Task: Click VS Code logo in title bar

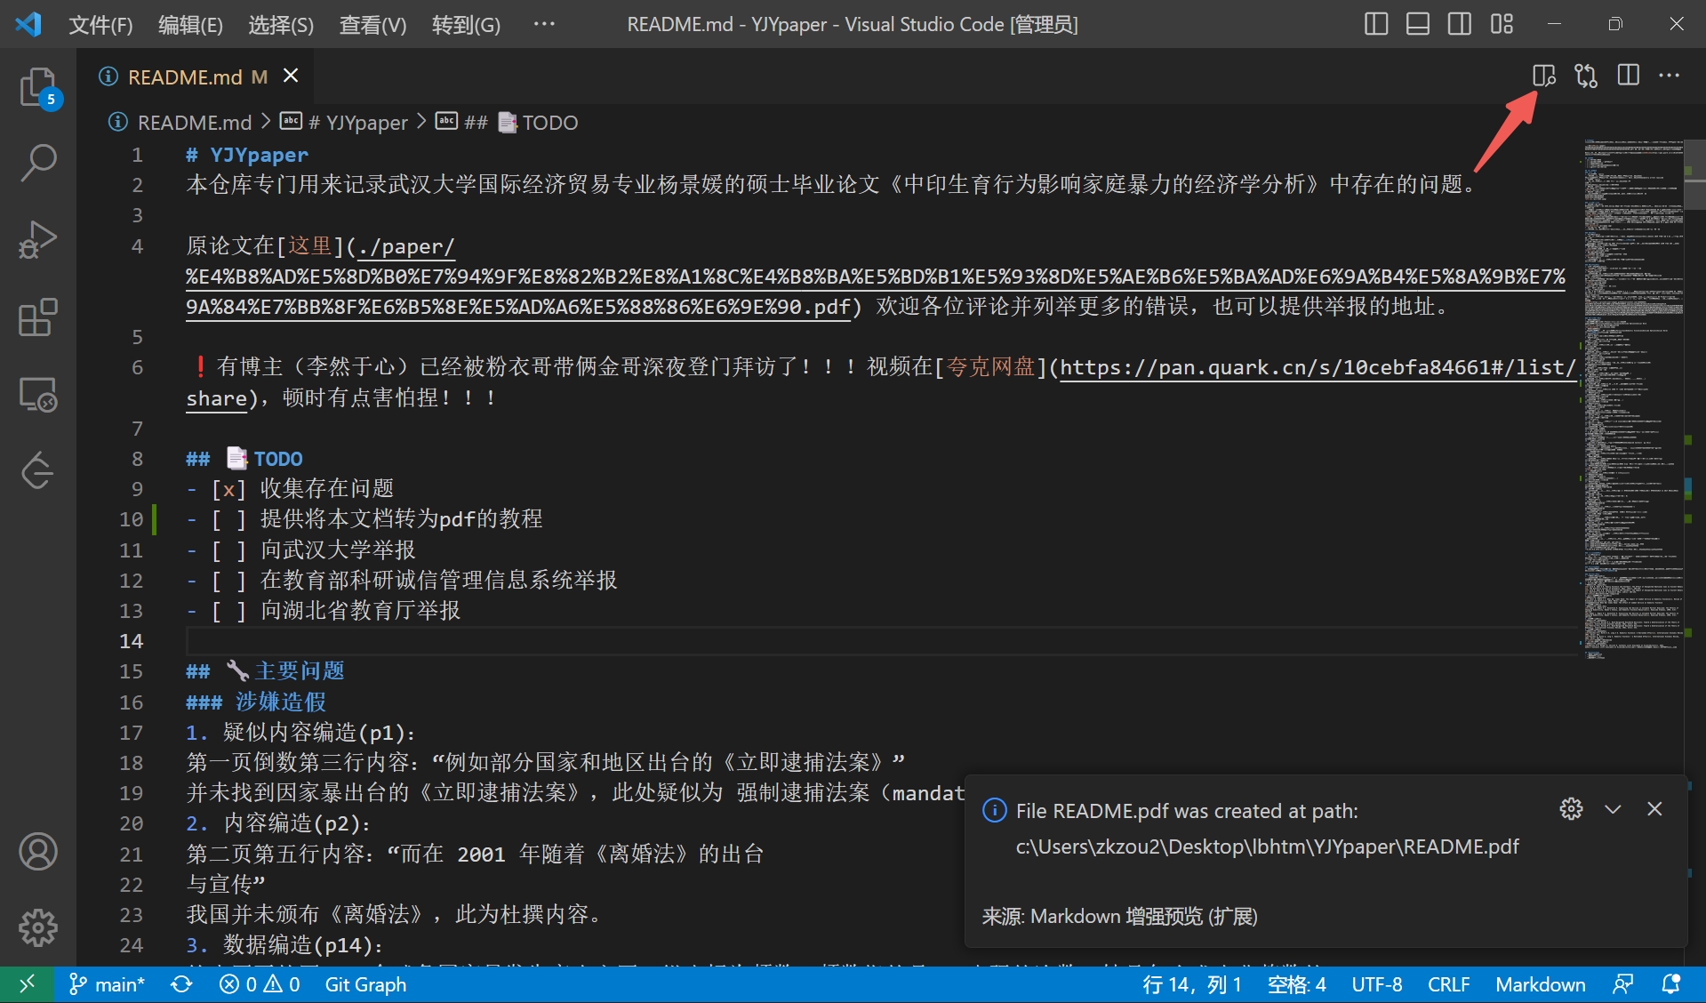Action: [x=28, y=24]
